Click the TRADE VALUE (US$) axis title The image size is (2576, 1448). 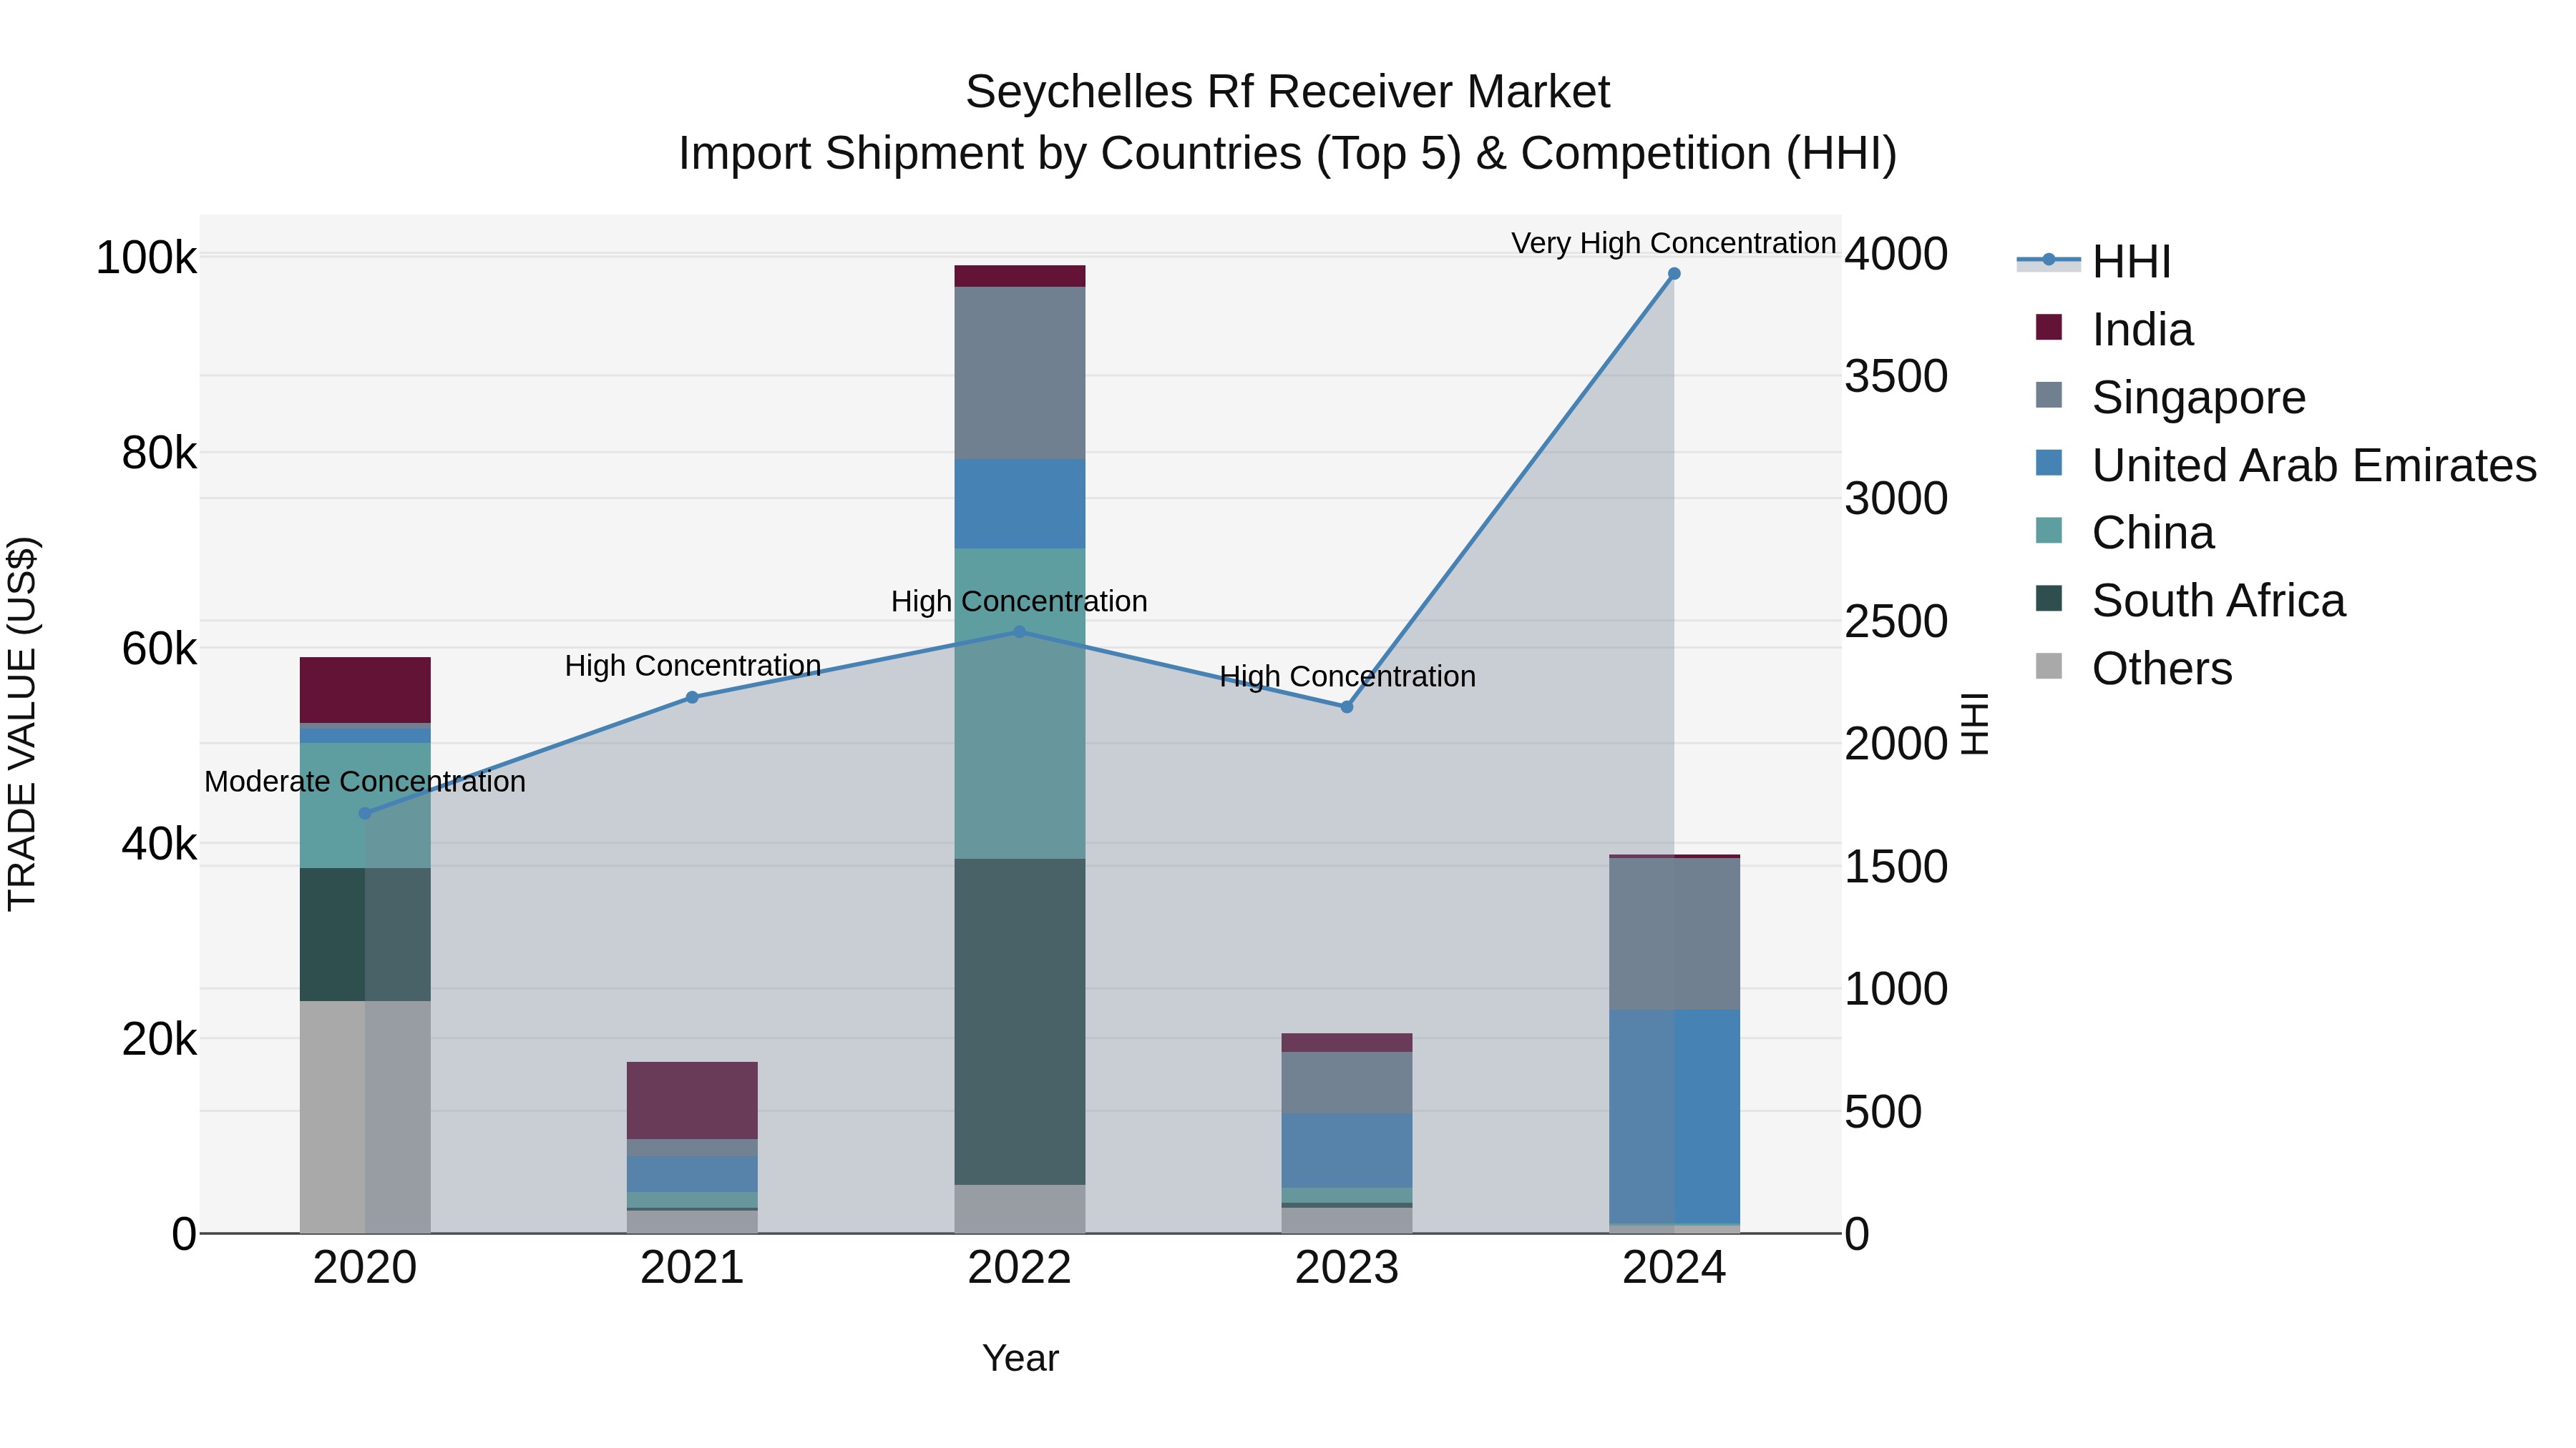[22, 724]
